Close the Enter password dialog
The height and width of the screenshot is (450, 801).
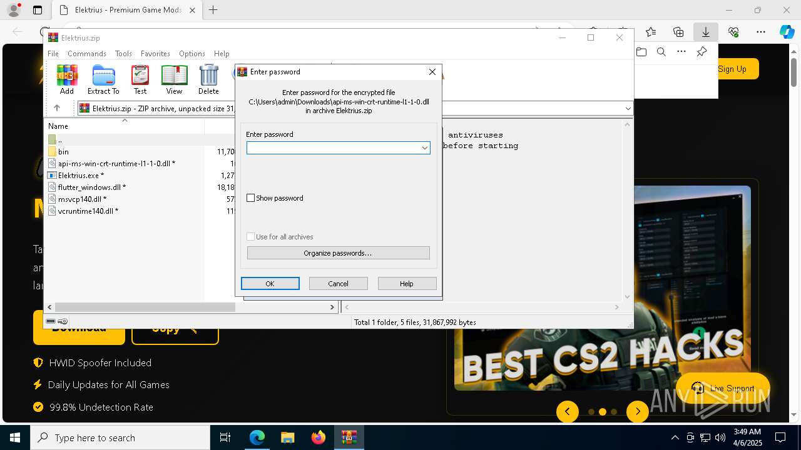coord(432,72)
